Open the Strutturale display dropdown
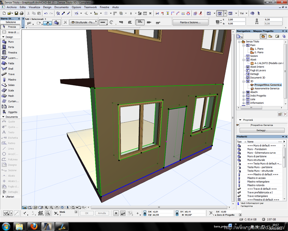 (83, 22)
